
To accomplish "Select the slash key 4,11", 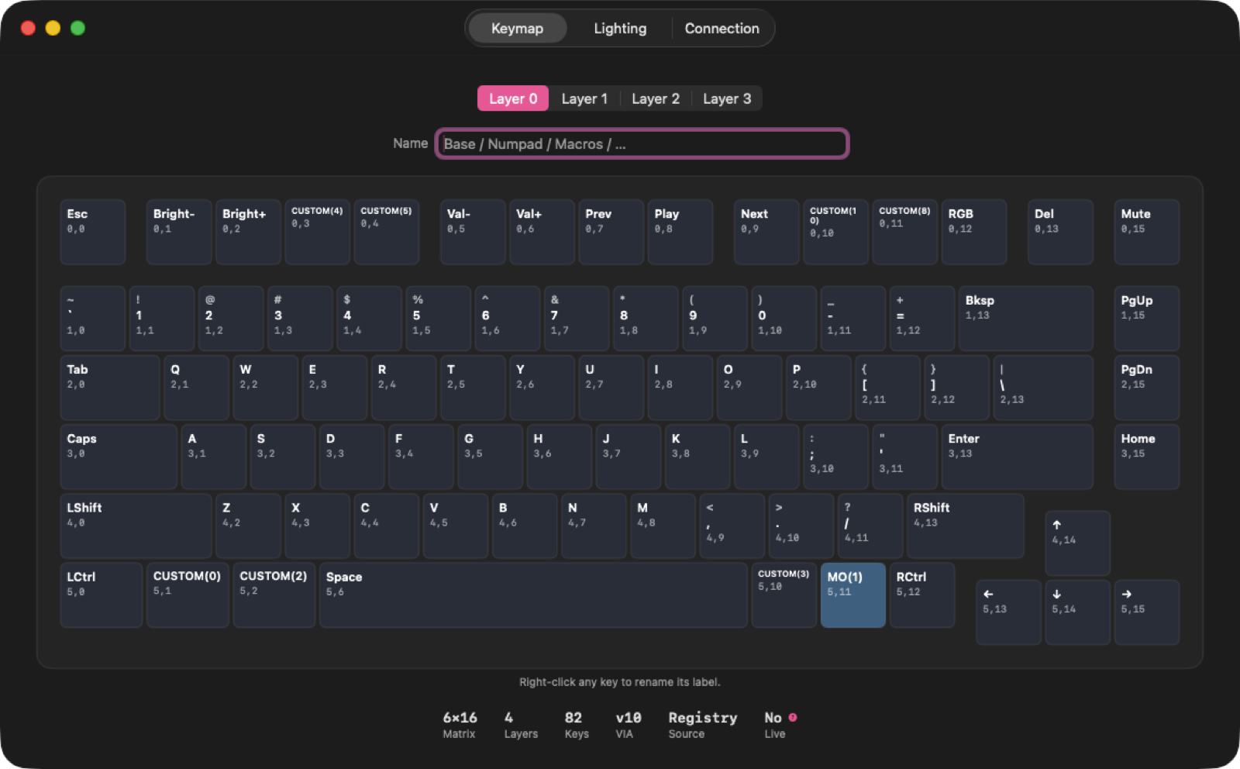I will [870, 526].
